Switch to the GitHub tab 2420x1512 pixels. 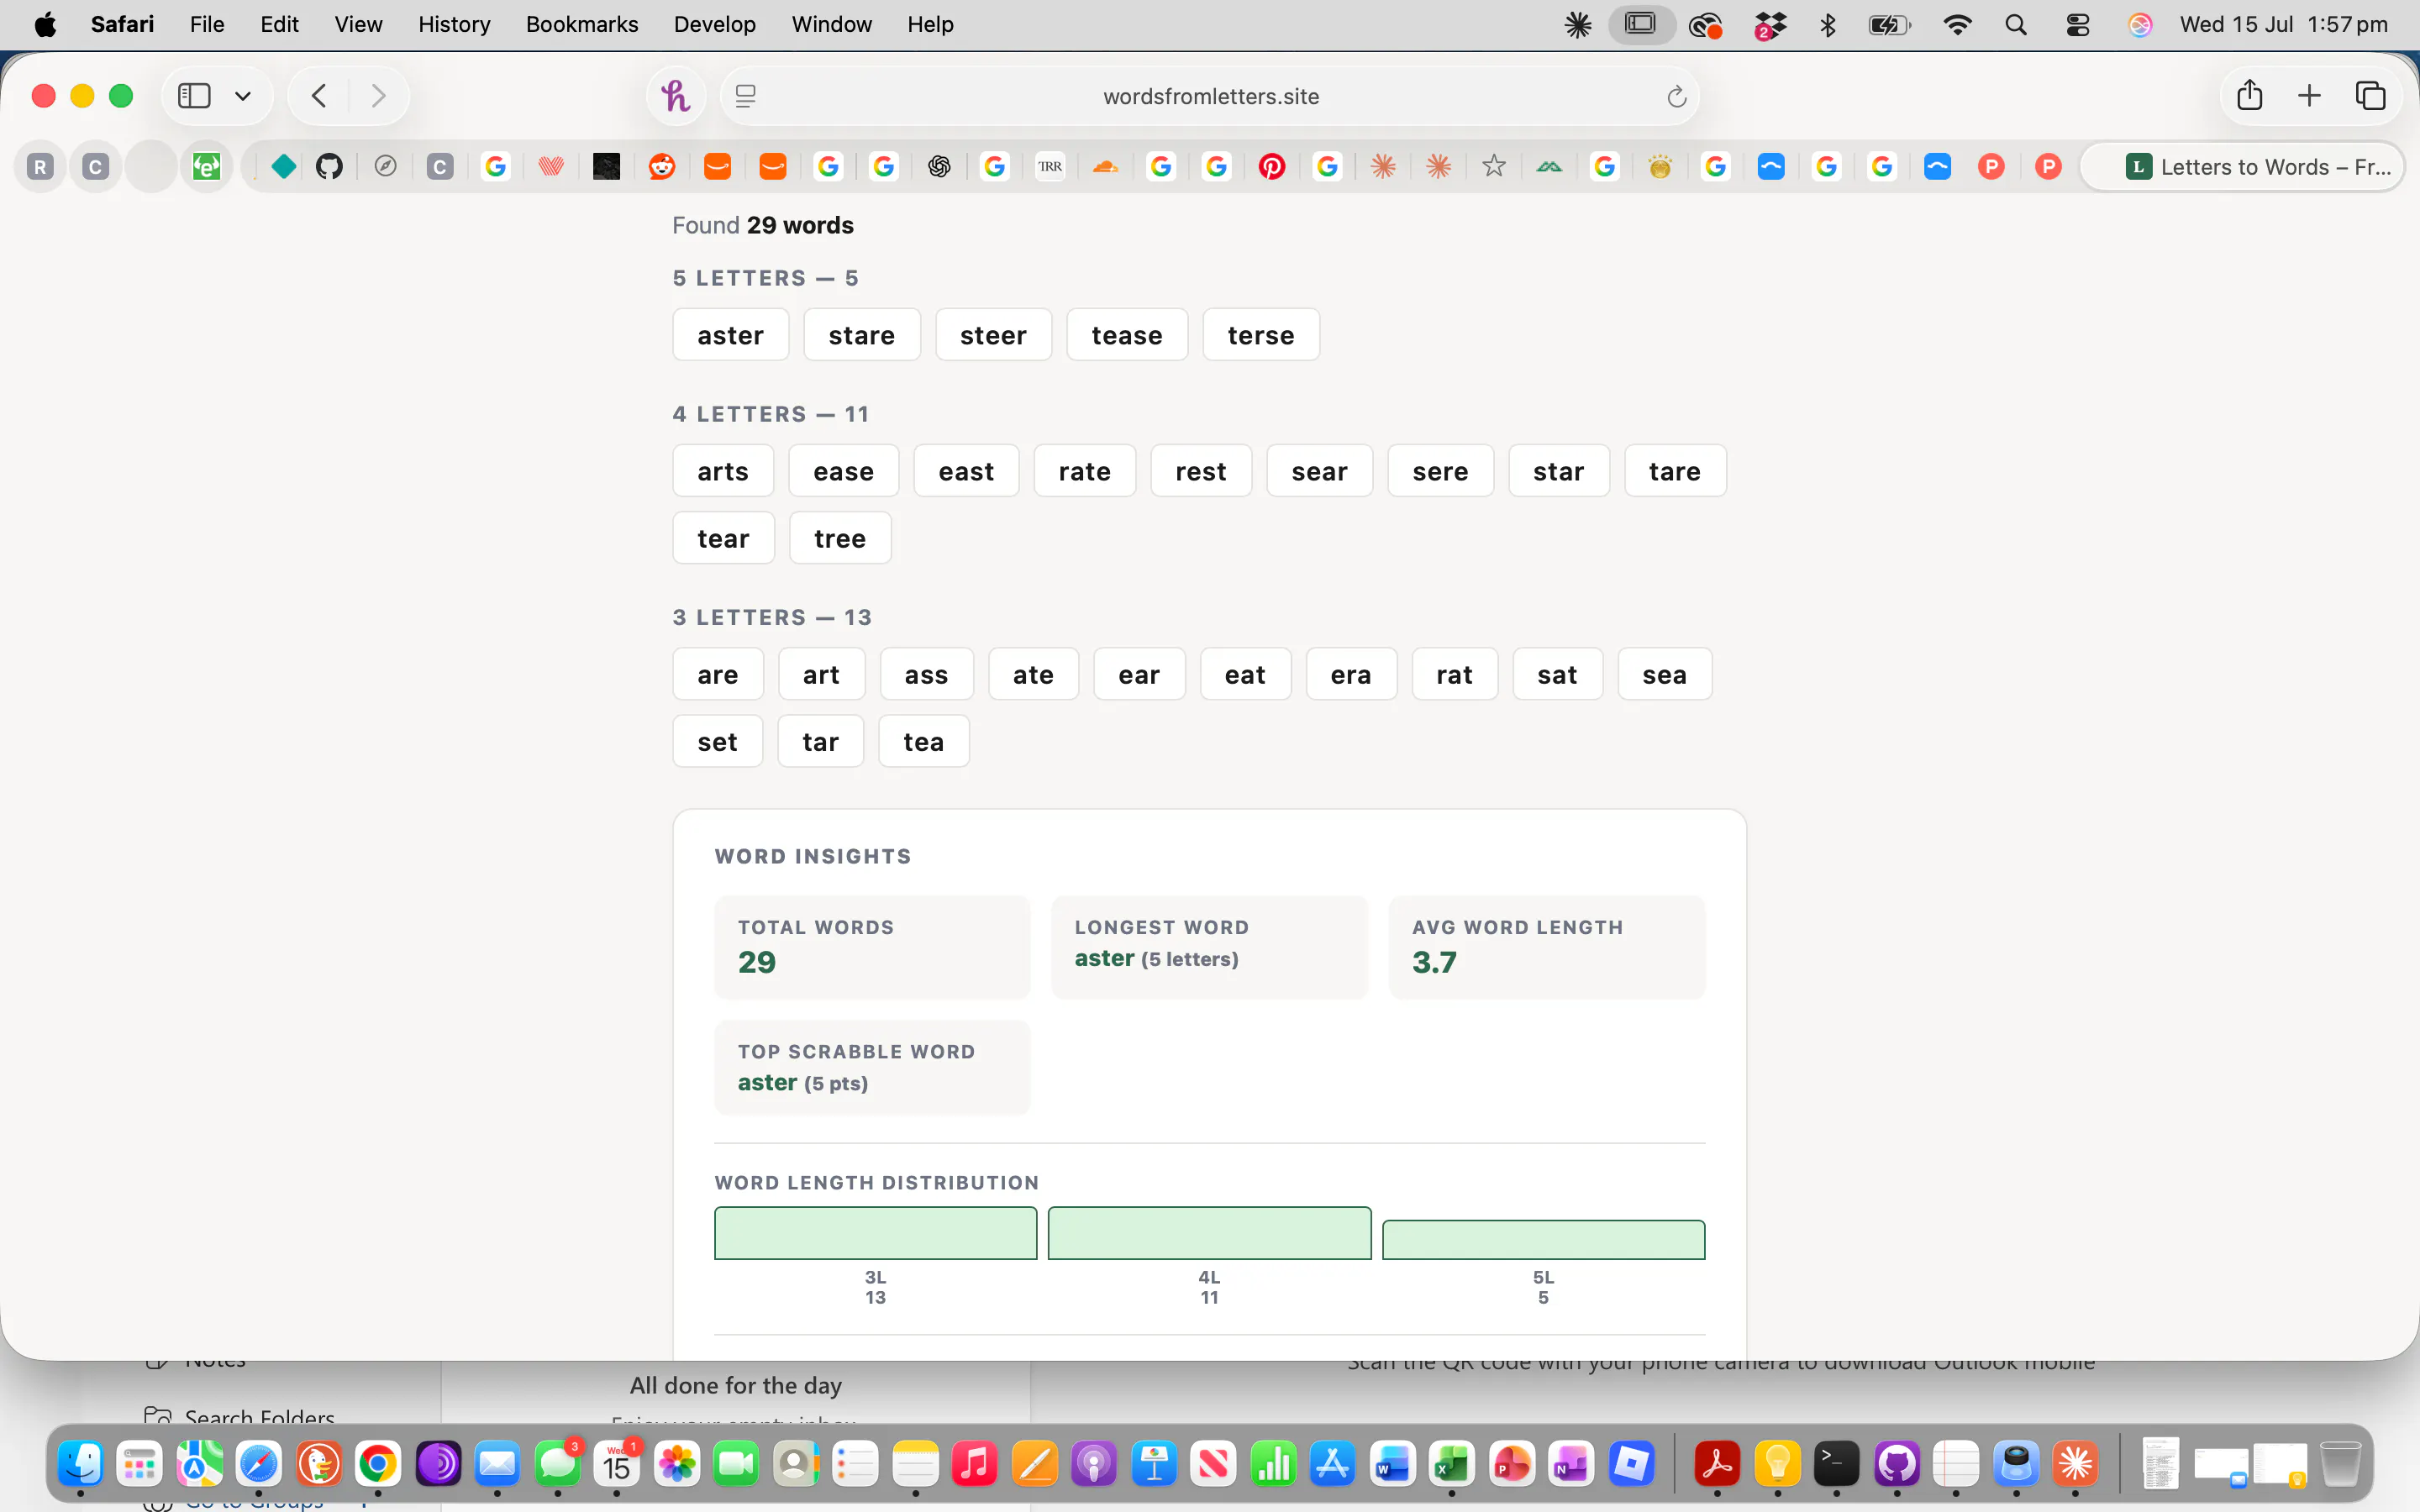329,166
